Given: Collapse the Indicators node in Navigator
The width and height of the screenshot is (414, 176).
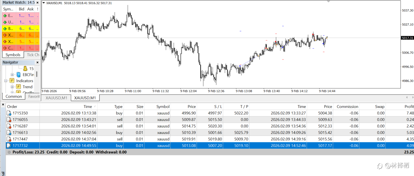Looking at the screenshot, I should coord(5,81).
